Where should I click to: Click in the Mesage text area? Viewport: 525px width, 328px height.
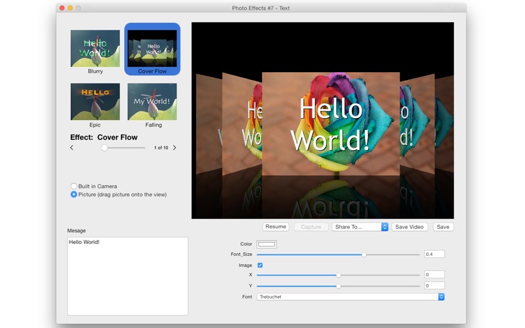[x=127, y=276]
